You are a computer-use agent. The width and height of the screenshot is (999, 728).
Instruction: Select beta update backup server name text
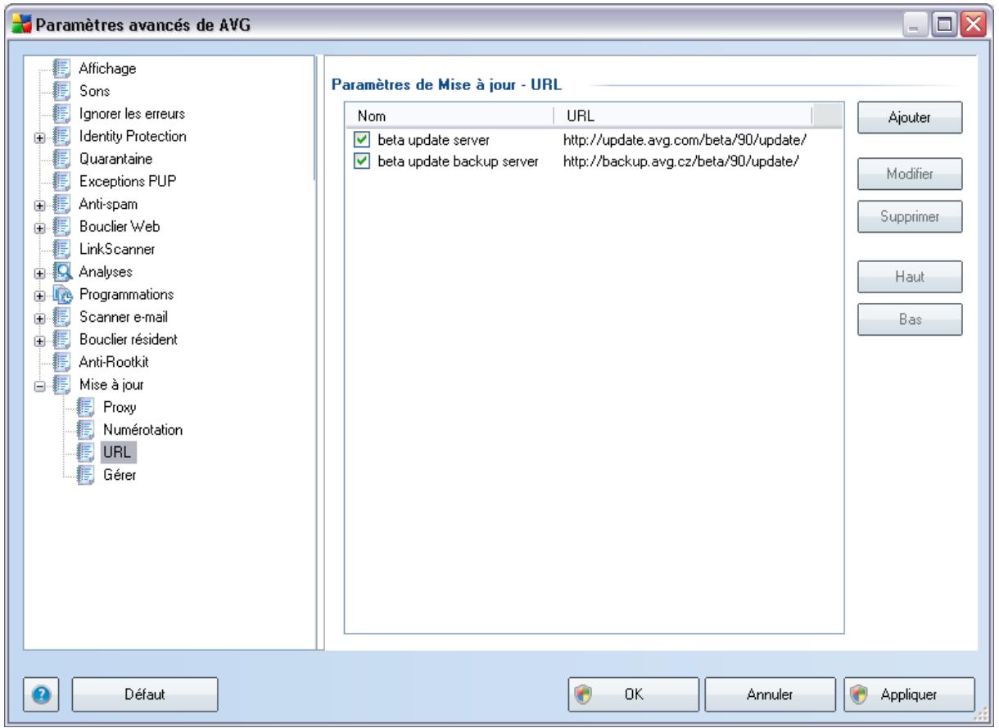[458, 161]
